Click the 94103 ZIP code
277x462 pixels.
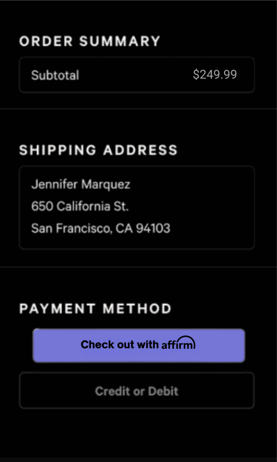pyautogui.click(x=153, y=228)
